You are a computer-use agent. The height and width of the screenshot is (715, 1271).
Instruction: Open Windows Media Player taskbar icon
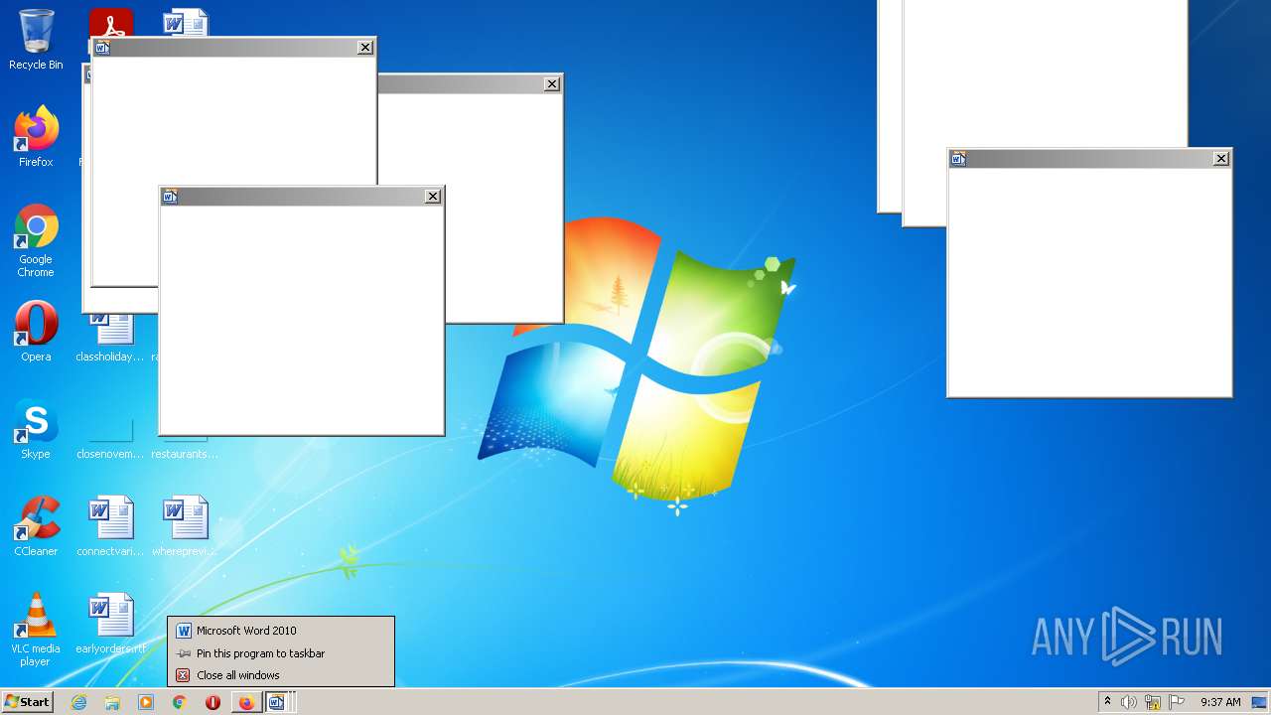(x=146, y=702)
